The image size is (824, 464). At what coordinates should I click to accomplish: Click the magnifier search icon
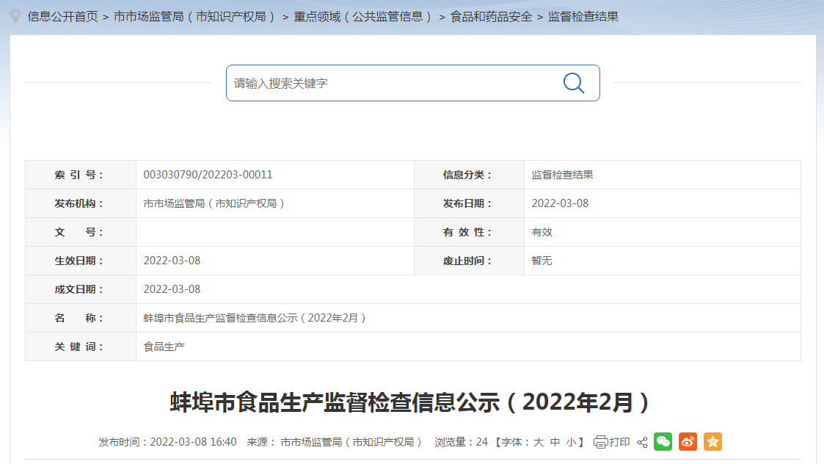(x=573, y=83)
